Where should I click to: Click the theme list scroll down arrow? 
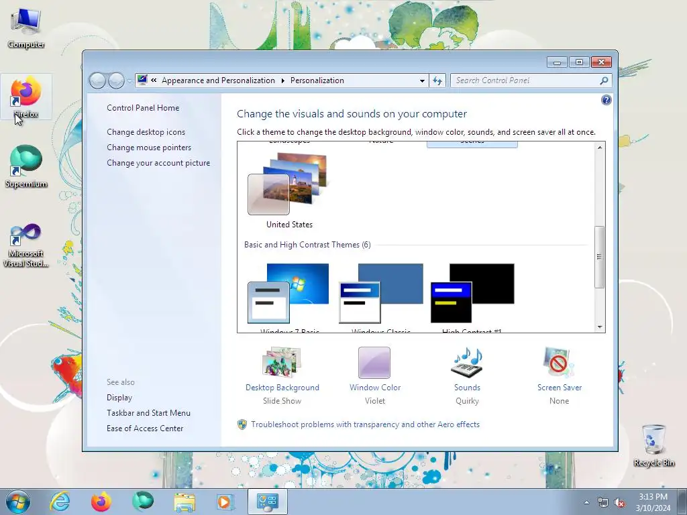(x=599, y=327)
